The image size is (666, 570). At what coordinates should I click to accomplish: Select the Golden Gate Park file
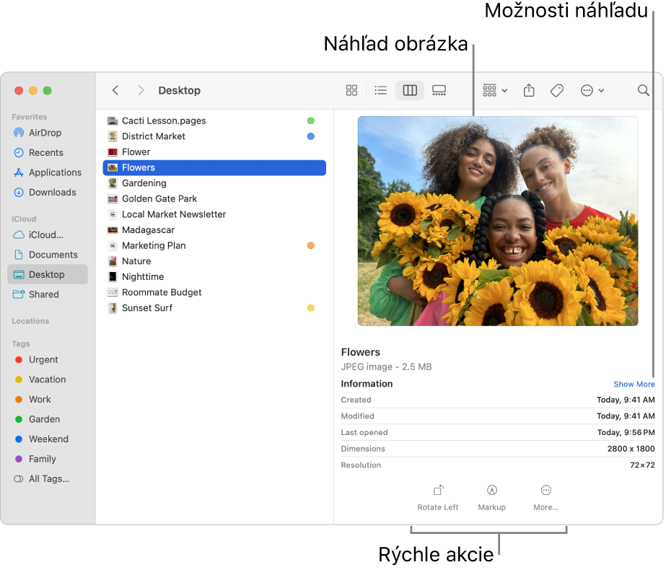pos(214,198)
